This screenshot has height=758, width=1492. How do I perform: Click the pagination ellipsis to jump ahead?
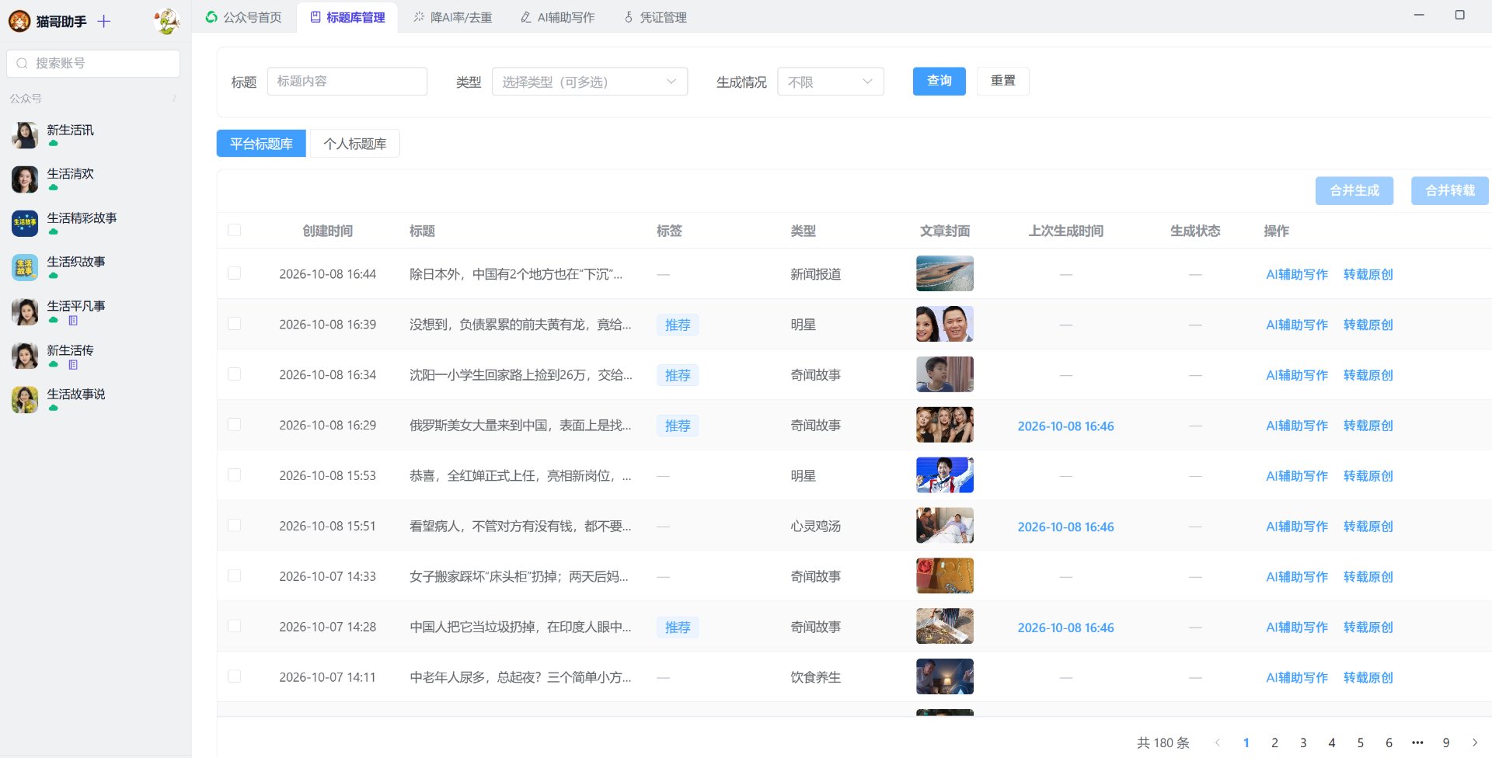click(1417, 742)
